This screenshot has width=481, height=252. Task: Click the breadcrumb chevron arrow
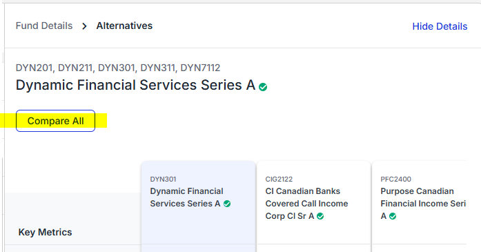click(x=84, y=26)
